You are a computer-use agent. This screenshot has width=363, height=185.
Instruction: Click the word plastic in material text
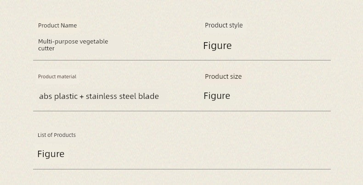66,97
